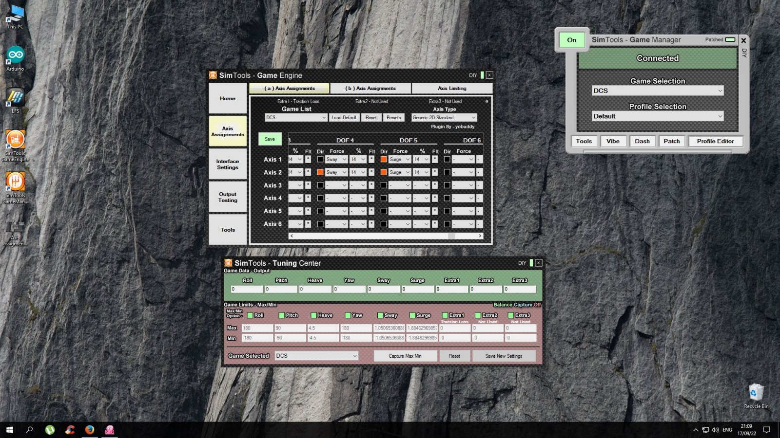Click the left arrow of axis grid scrollbar
Viewport: 780px width, 438px height.
click(292, 236)
